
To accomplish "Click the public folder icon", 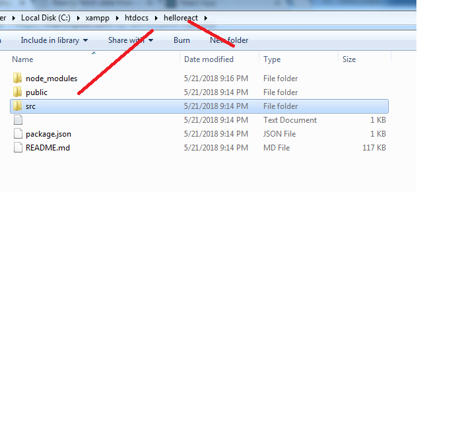I will tap(18, 92).
